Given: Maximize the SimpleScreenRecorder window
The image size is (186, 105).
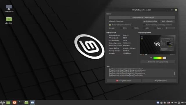Looking at the screenshot, I should [172, 10].
